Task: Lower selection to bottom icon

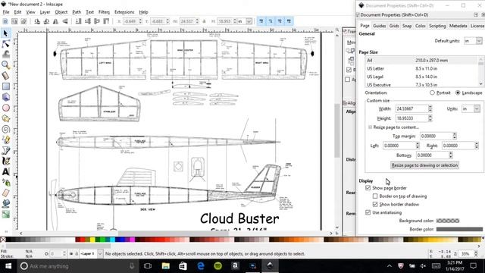Action: pyautogui.click(x=79, y=21)
